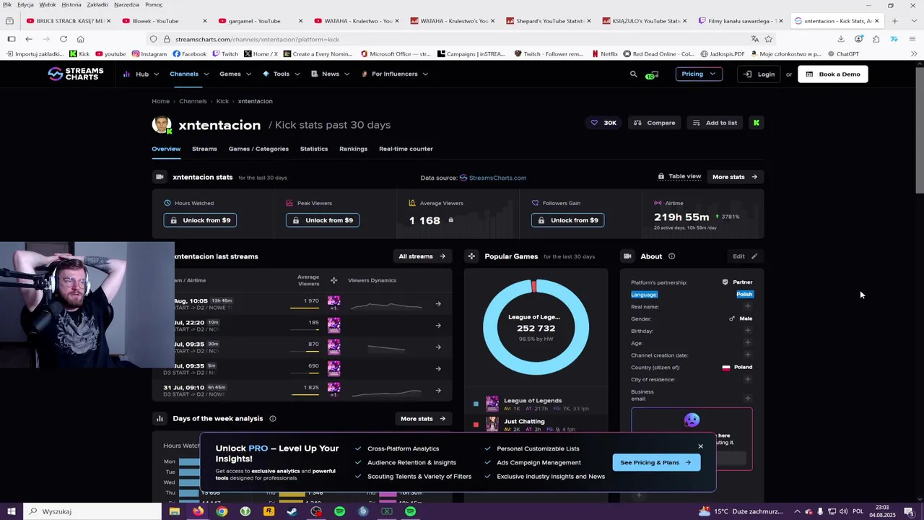924x520 pixels.
Task: Click the Windows Start button
Action: click(x=11, y=511)
